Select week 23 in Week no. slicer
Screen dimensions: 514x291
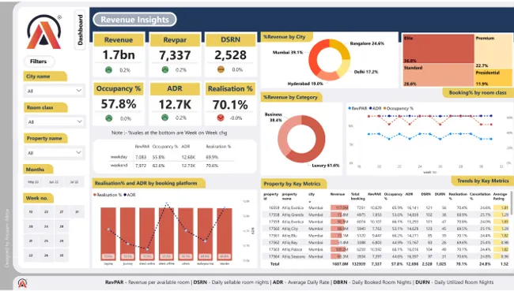(x=46, y=212)
